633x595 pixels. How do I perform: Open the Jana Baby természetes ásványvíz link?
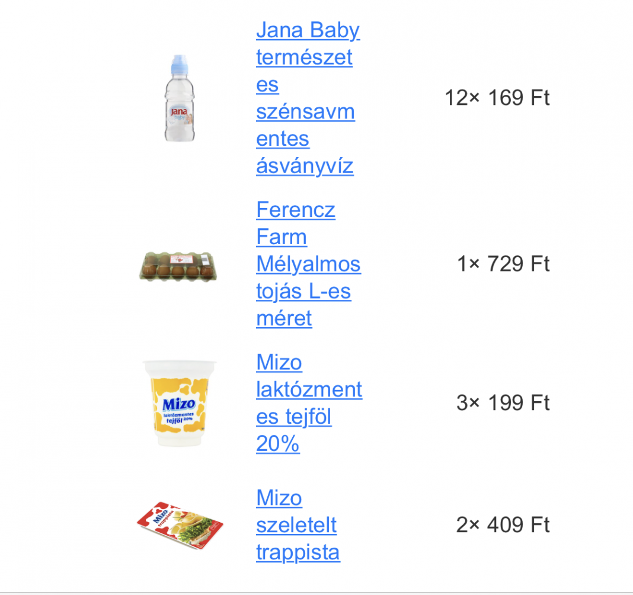(308, 98)
